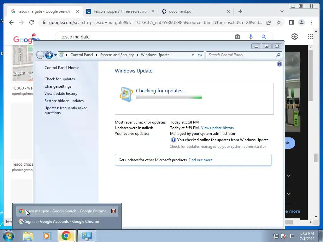Open the Windows Start orb

[9, 236]
